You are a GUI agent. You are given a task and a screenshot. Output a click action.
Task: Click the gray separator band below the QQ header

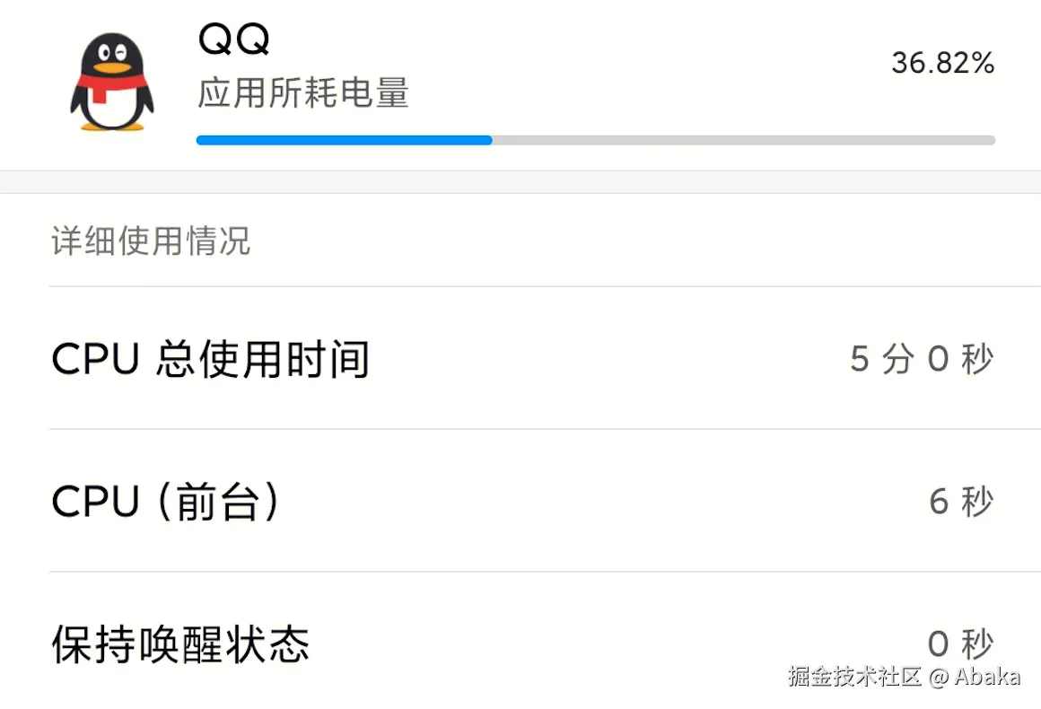(520, 181)
